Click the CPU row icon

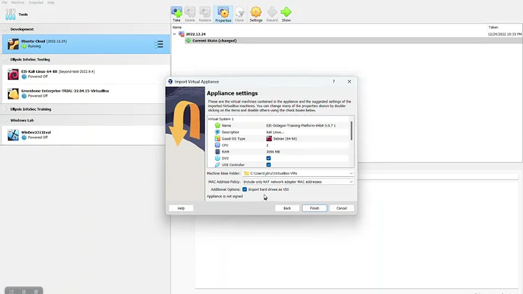217,145
